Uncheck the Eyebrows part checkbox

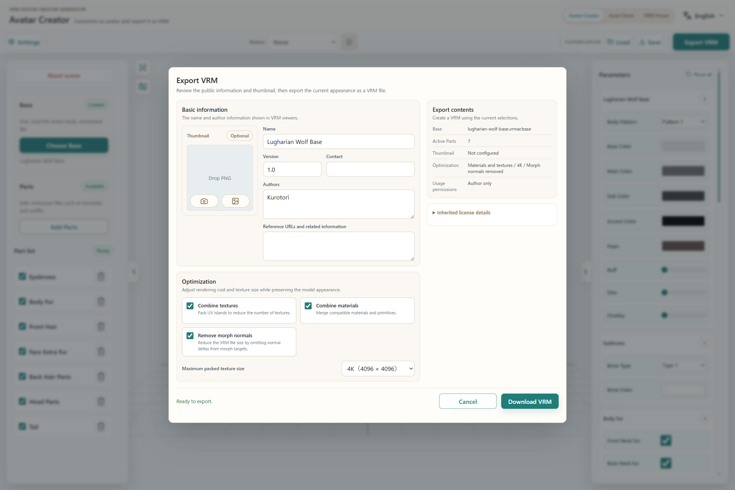[x=23, y=276]
